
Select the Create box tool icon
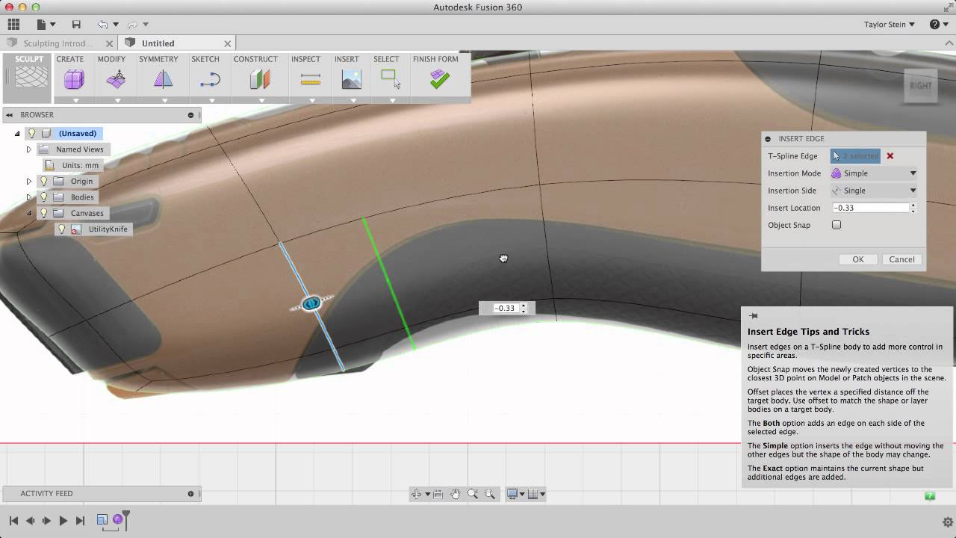74,78
